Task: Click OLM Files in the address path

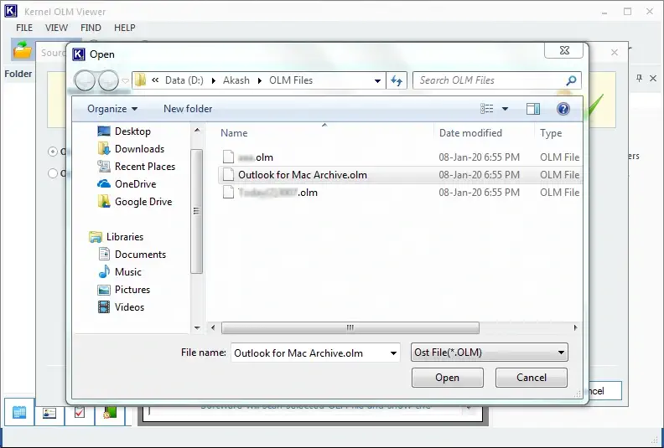Action: 291,80
